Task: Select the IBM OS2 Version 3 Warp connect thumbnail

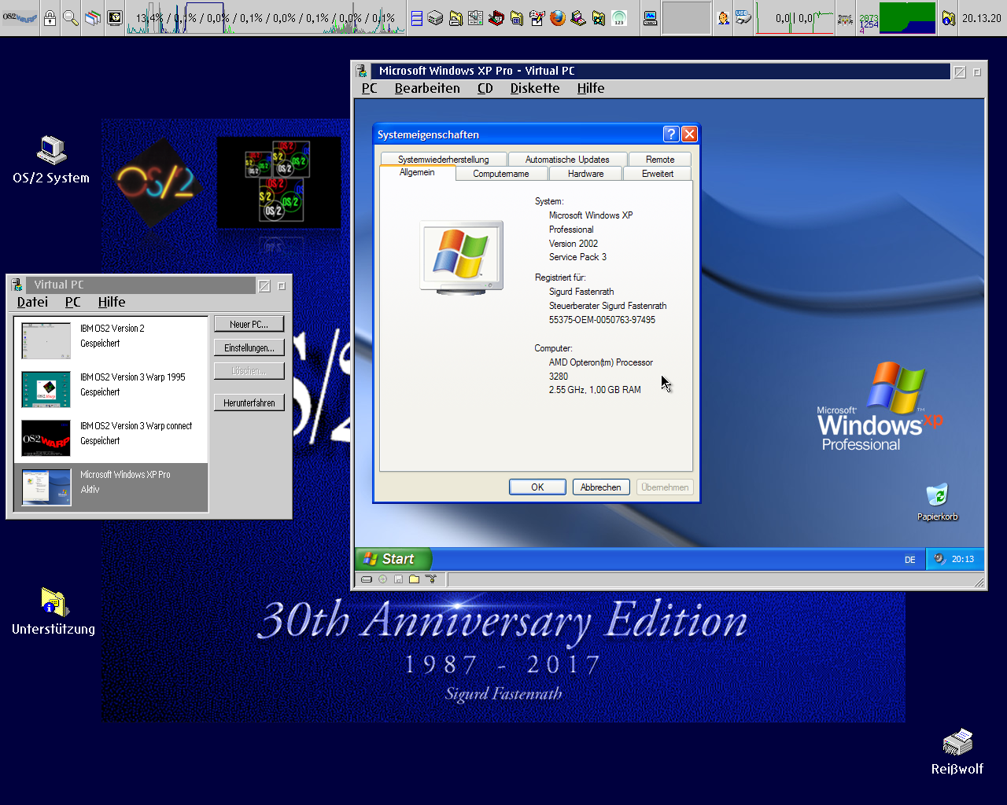Action: pyautogui.click(x=46, y=438)
